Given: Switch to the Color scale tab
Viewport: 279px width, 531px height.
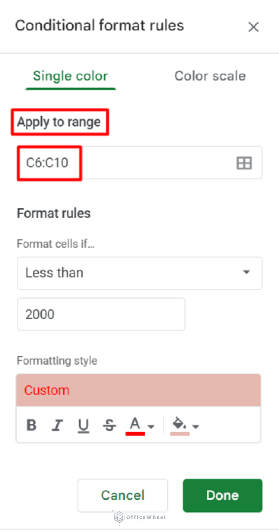Looking at the screenshot, I should click(x=210, y=76).
